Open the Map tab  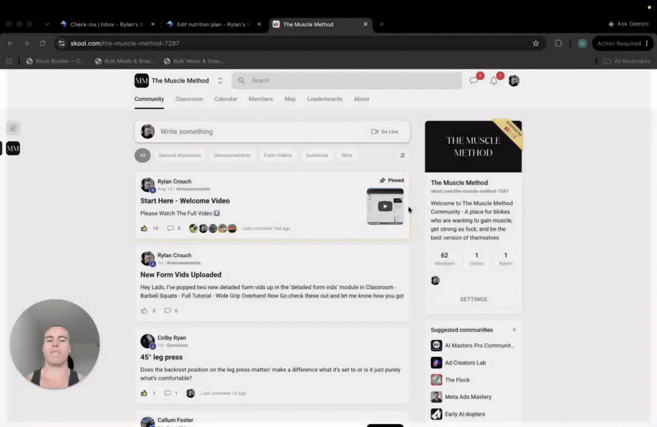(290, 99)
